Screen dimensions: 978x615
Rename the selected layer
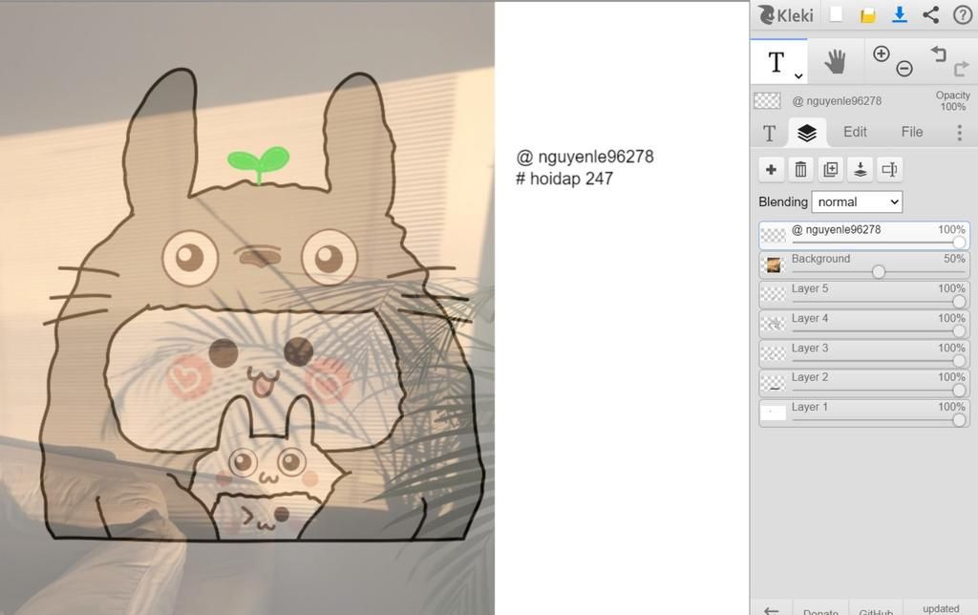point(890,169)
